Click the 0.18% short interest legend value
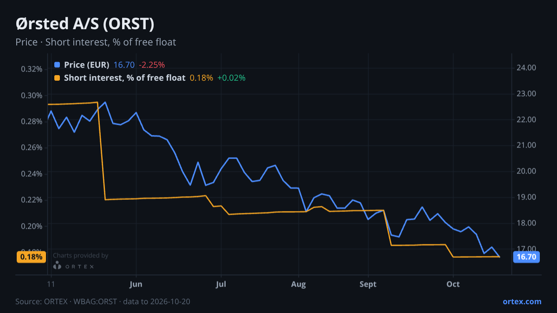Viewport: 557px width, 313px height. pos(201,78)
